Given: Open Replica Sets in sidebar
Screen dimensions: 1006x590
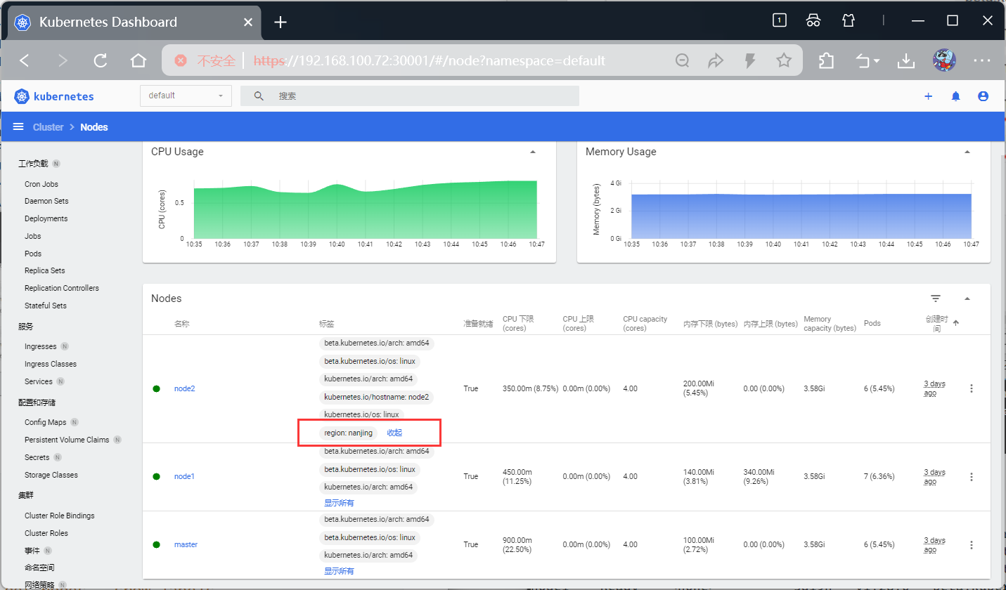Looking at the screenshot, I should point(44,270).
